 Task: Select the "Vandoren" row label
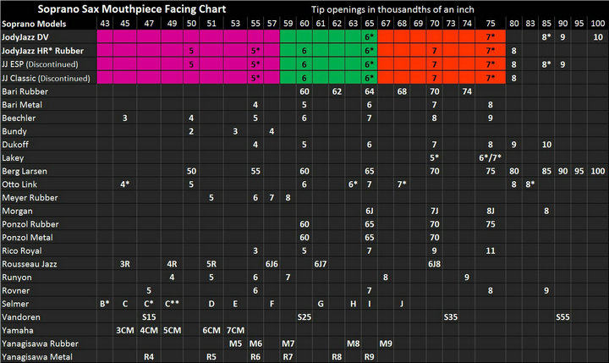tap(21, 317)
